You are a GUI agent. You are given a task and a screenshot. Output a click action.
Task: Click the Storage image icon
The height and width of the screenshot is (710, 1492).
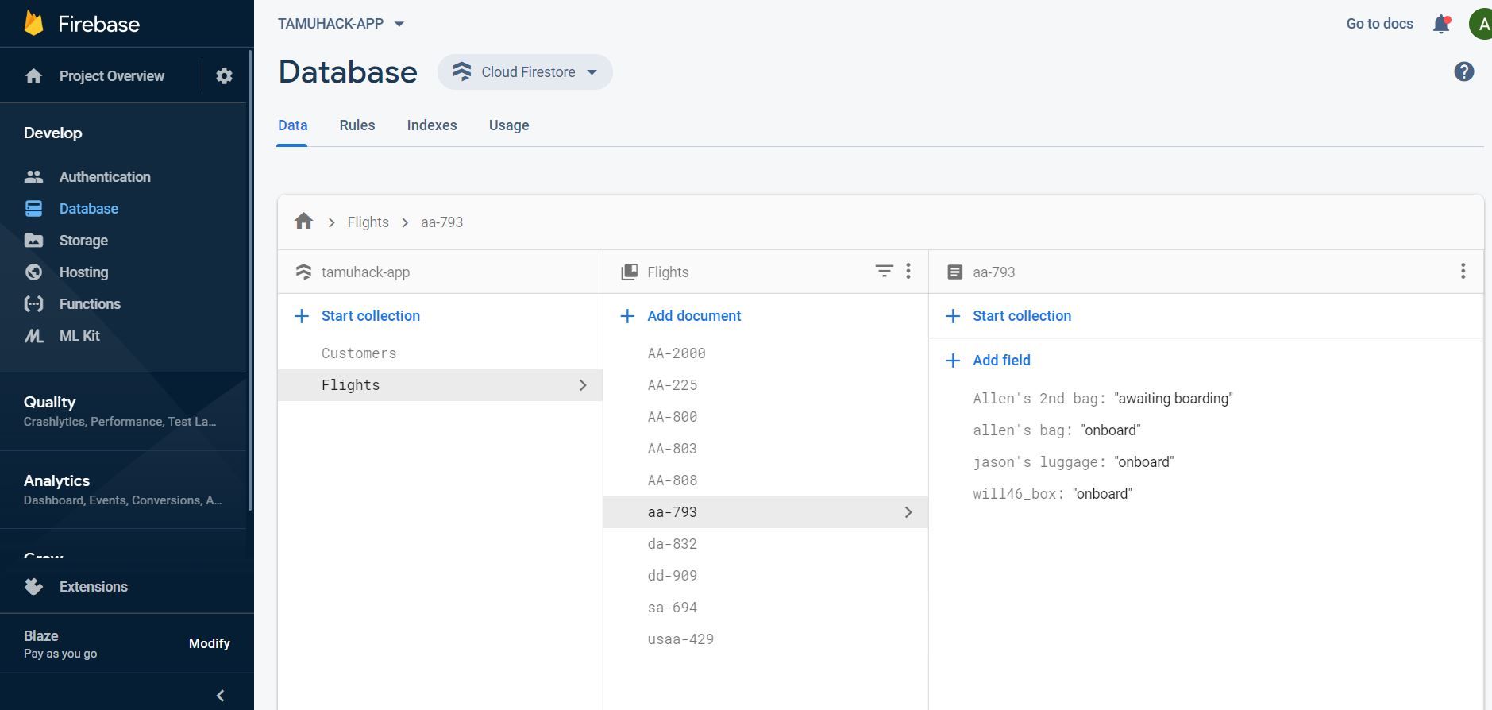33,240
